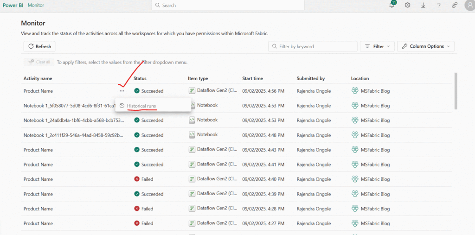Screen dimensions: 475x235
Task: Click workspace icon in 4:27 PM row
Action: [x=355, y=223]
